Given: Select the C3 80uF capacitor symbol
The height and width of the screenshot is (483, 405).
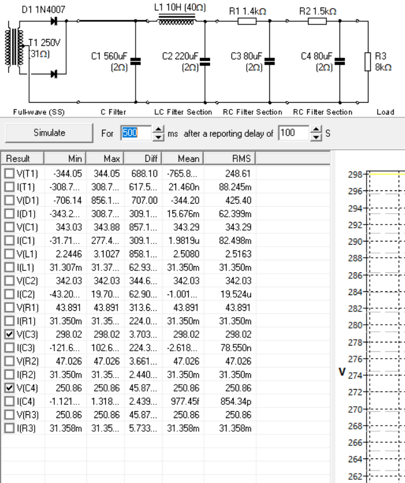Looking at the screenshot, I should pyautogui.click(x=270, y=61).
